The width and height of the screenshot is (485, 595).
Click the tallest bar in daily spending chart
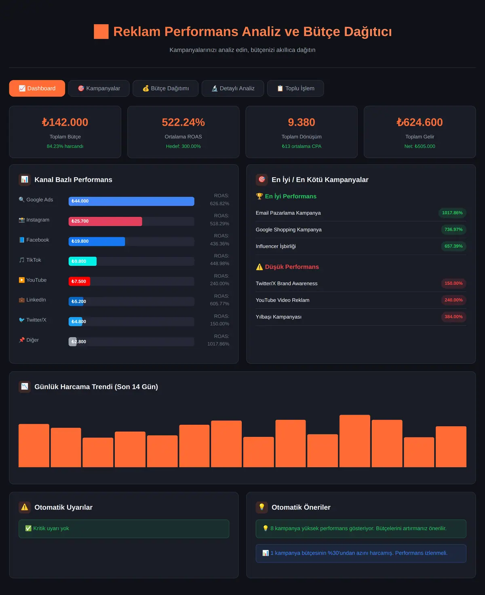[x=355, y=441]
